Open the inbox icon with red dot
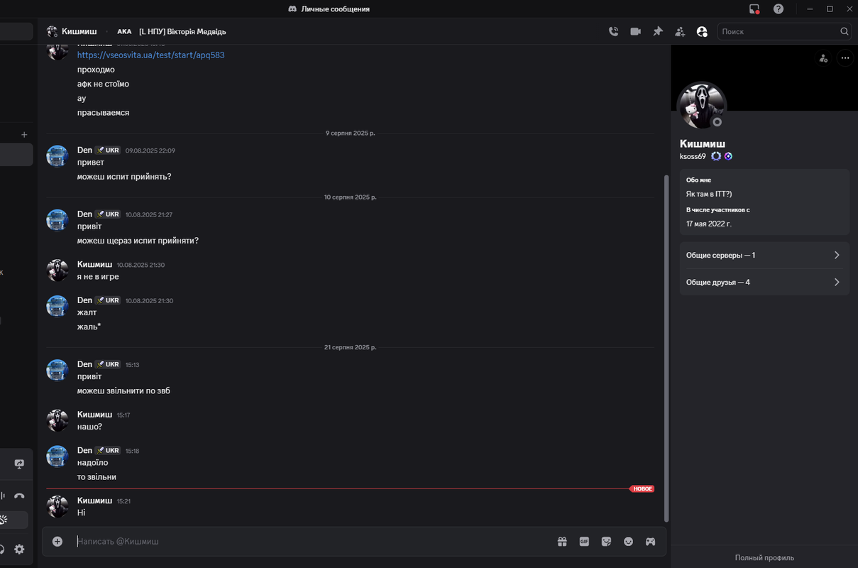Image resolution: width=858 pixels, height=568 pixels. (754, 9)
